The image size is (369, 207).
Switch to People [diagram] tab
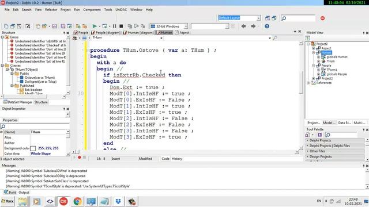(106, 33)
